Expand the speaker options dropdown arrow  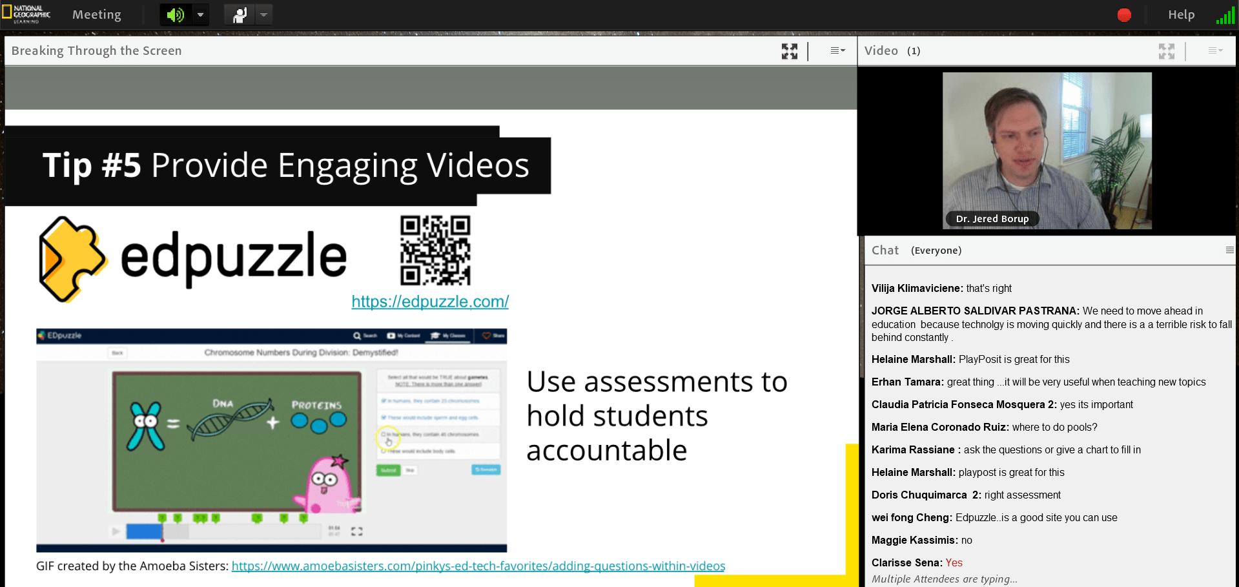[x=200, y=14]
